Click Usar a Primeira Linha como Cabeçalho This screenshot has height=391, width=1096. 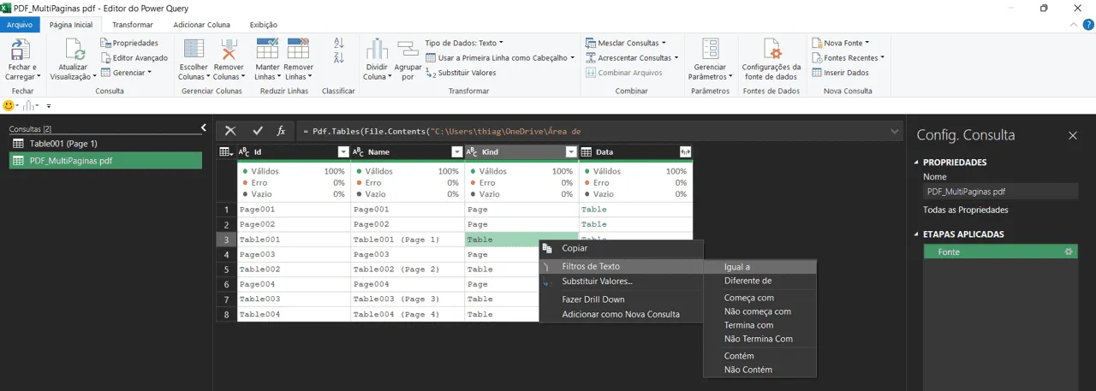(500, 57)
